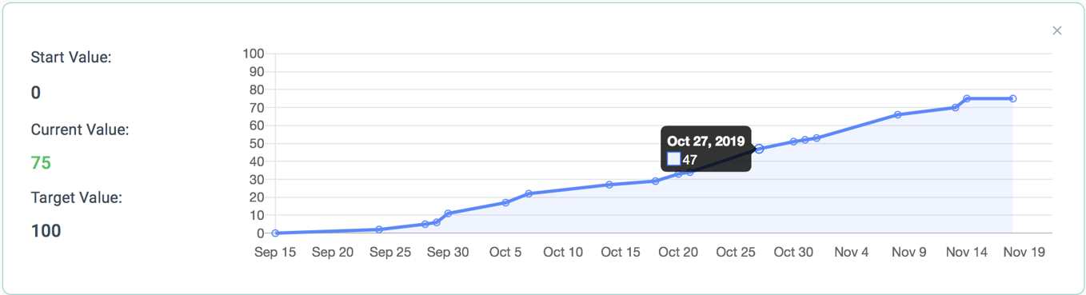Click the blue color box in the tooltip

click(x=673, y=159)
